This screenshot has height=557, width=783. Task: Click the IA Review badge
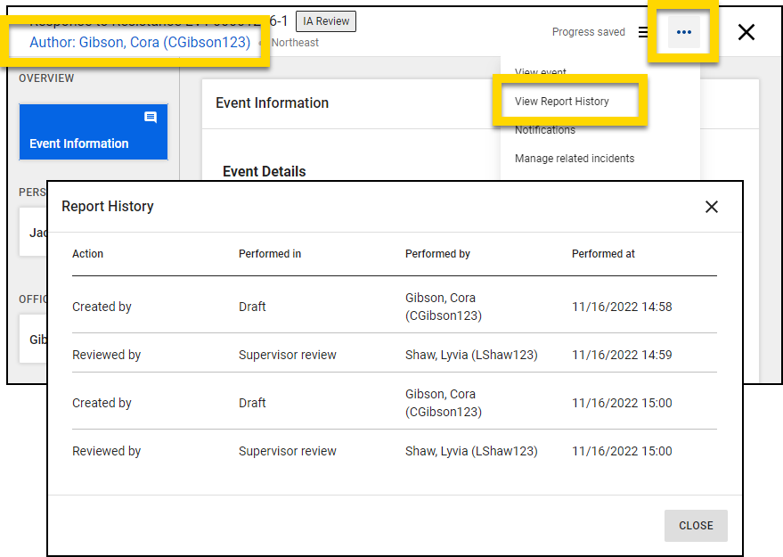(325, 20)
